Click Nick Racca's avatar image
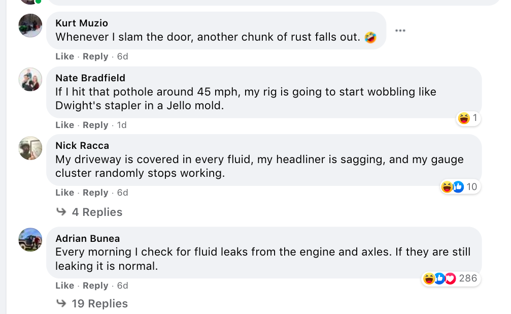The image size is (511, 314). [30, 148]
